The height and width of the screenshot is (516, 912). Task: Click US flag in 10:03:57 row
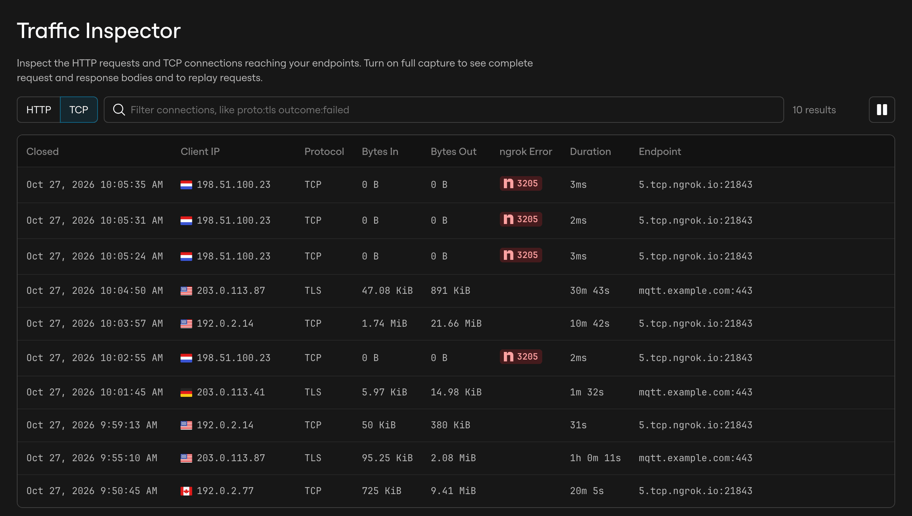coord(186,324)
